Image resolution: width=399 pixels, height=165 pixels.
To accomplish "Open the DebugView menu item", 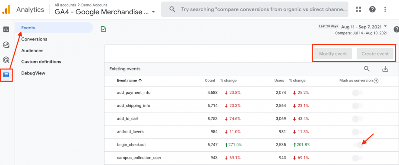I will click(x=33, y=73).
